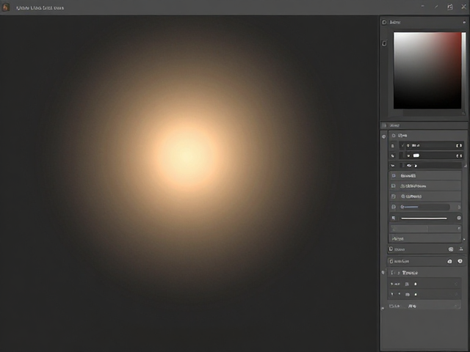Click the R label icon beside the white slider
This screenshot has height=352, width=470.
click(394, 218)
